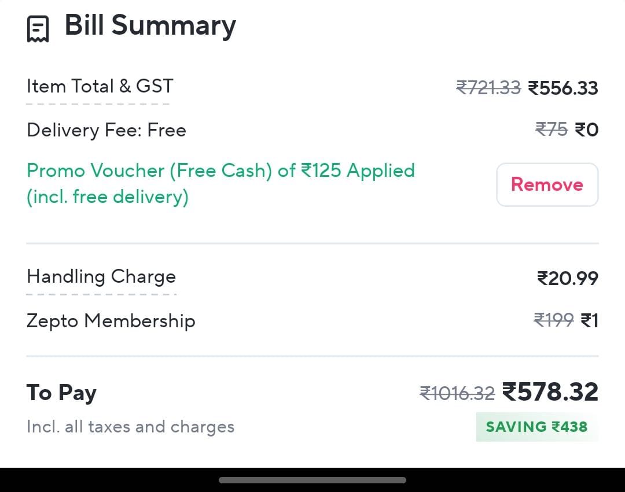Tap the ₹578.32 final amount
Viewport: 625px width, 492px height.
(550, 392)
